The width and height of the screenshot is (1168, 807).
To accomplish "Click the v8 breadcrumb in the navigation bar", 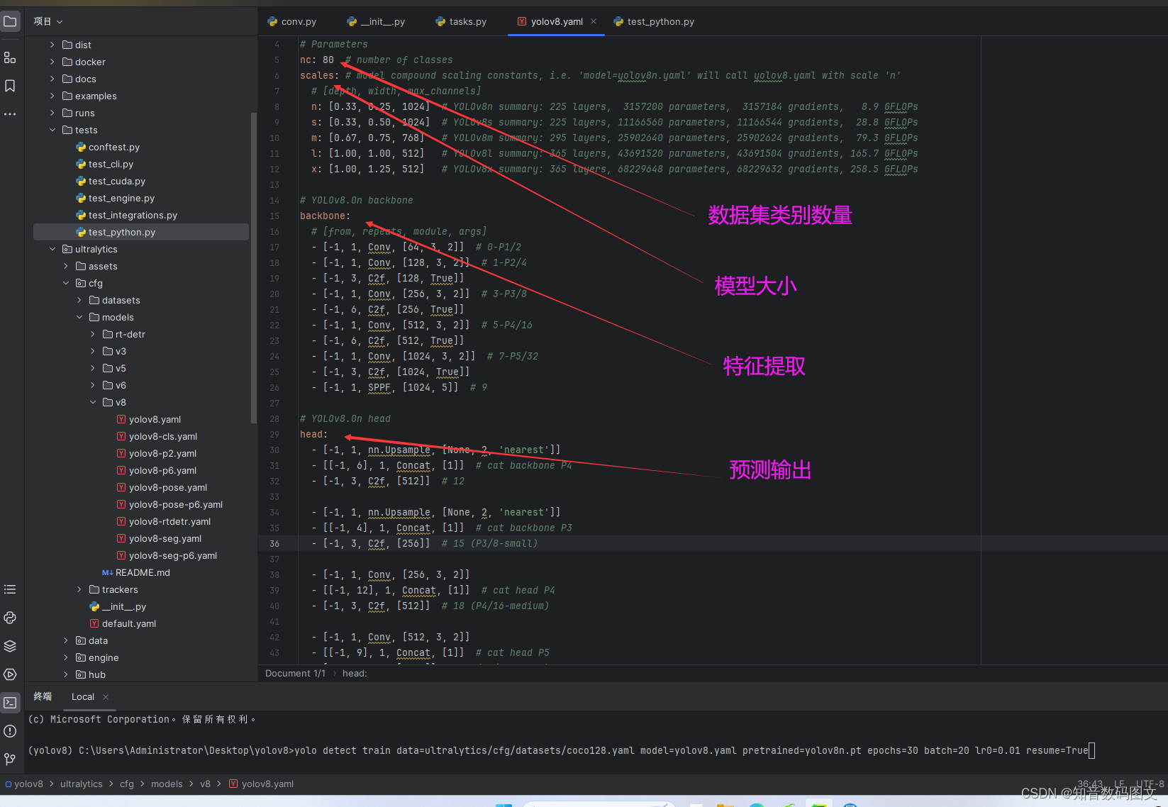I will tap(205, 784).
